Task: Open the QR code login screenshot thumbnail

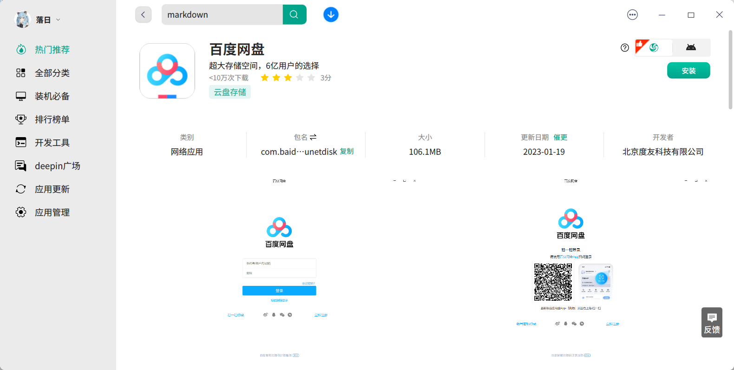Action: coord(570,268)
